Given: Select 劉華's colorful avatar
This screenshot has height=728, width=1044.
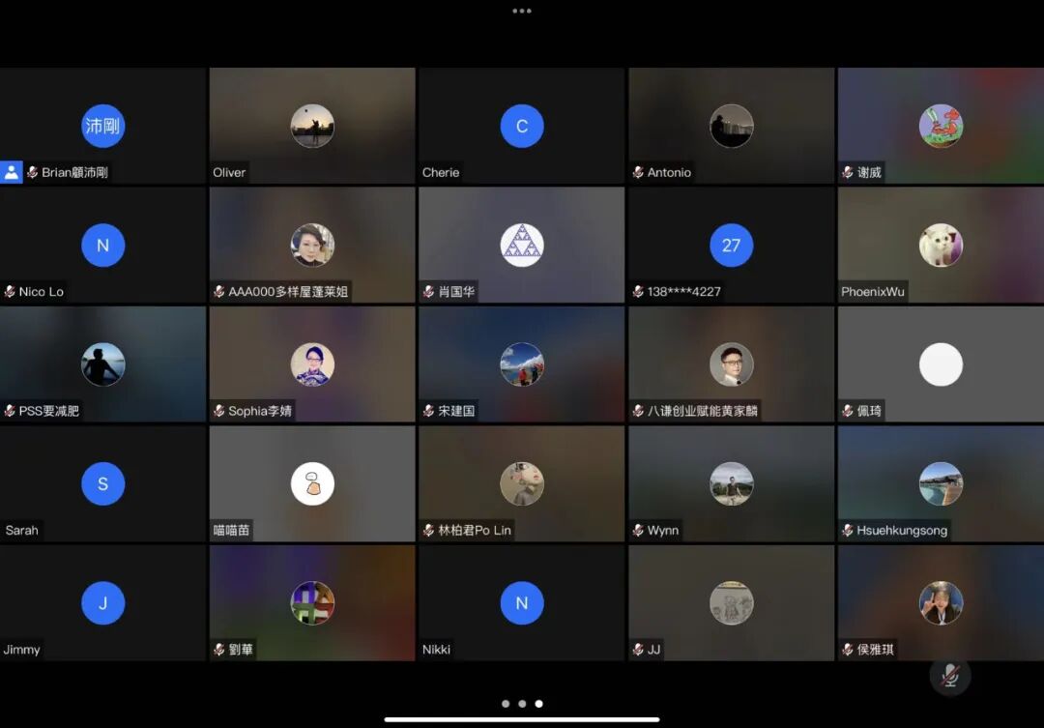Looking at the screenshot, I should coord(312,602).
